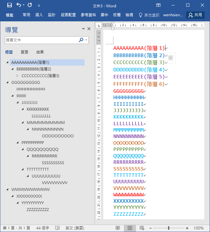
Task: Collapse the JJJJJJJJJJ heading node
Action: click(x=17, y=103)
